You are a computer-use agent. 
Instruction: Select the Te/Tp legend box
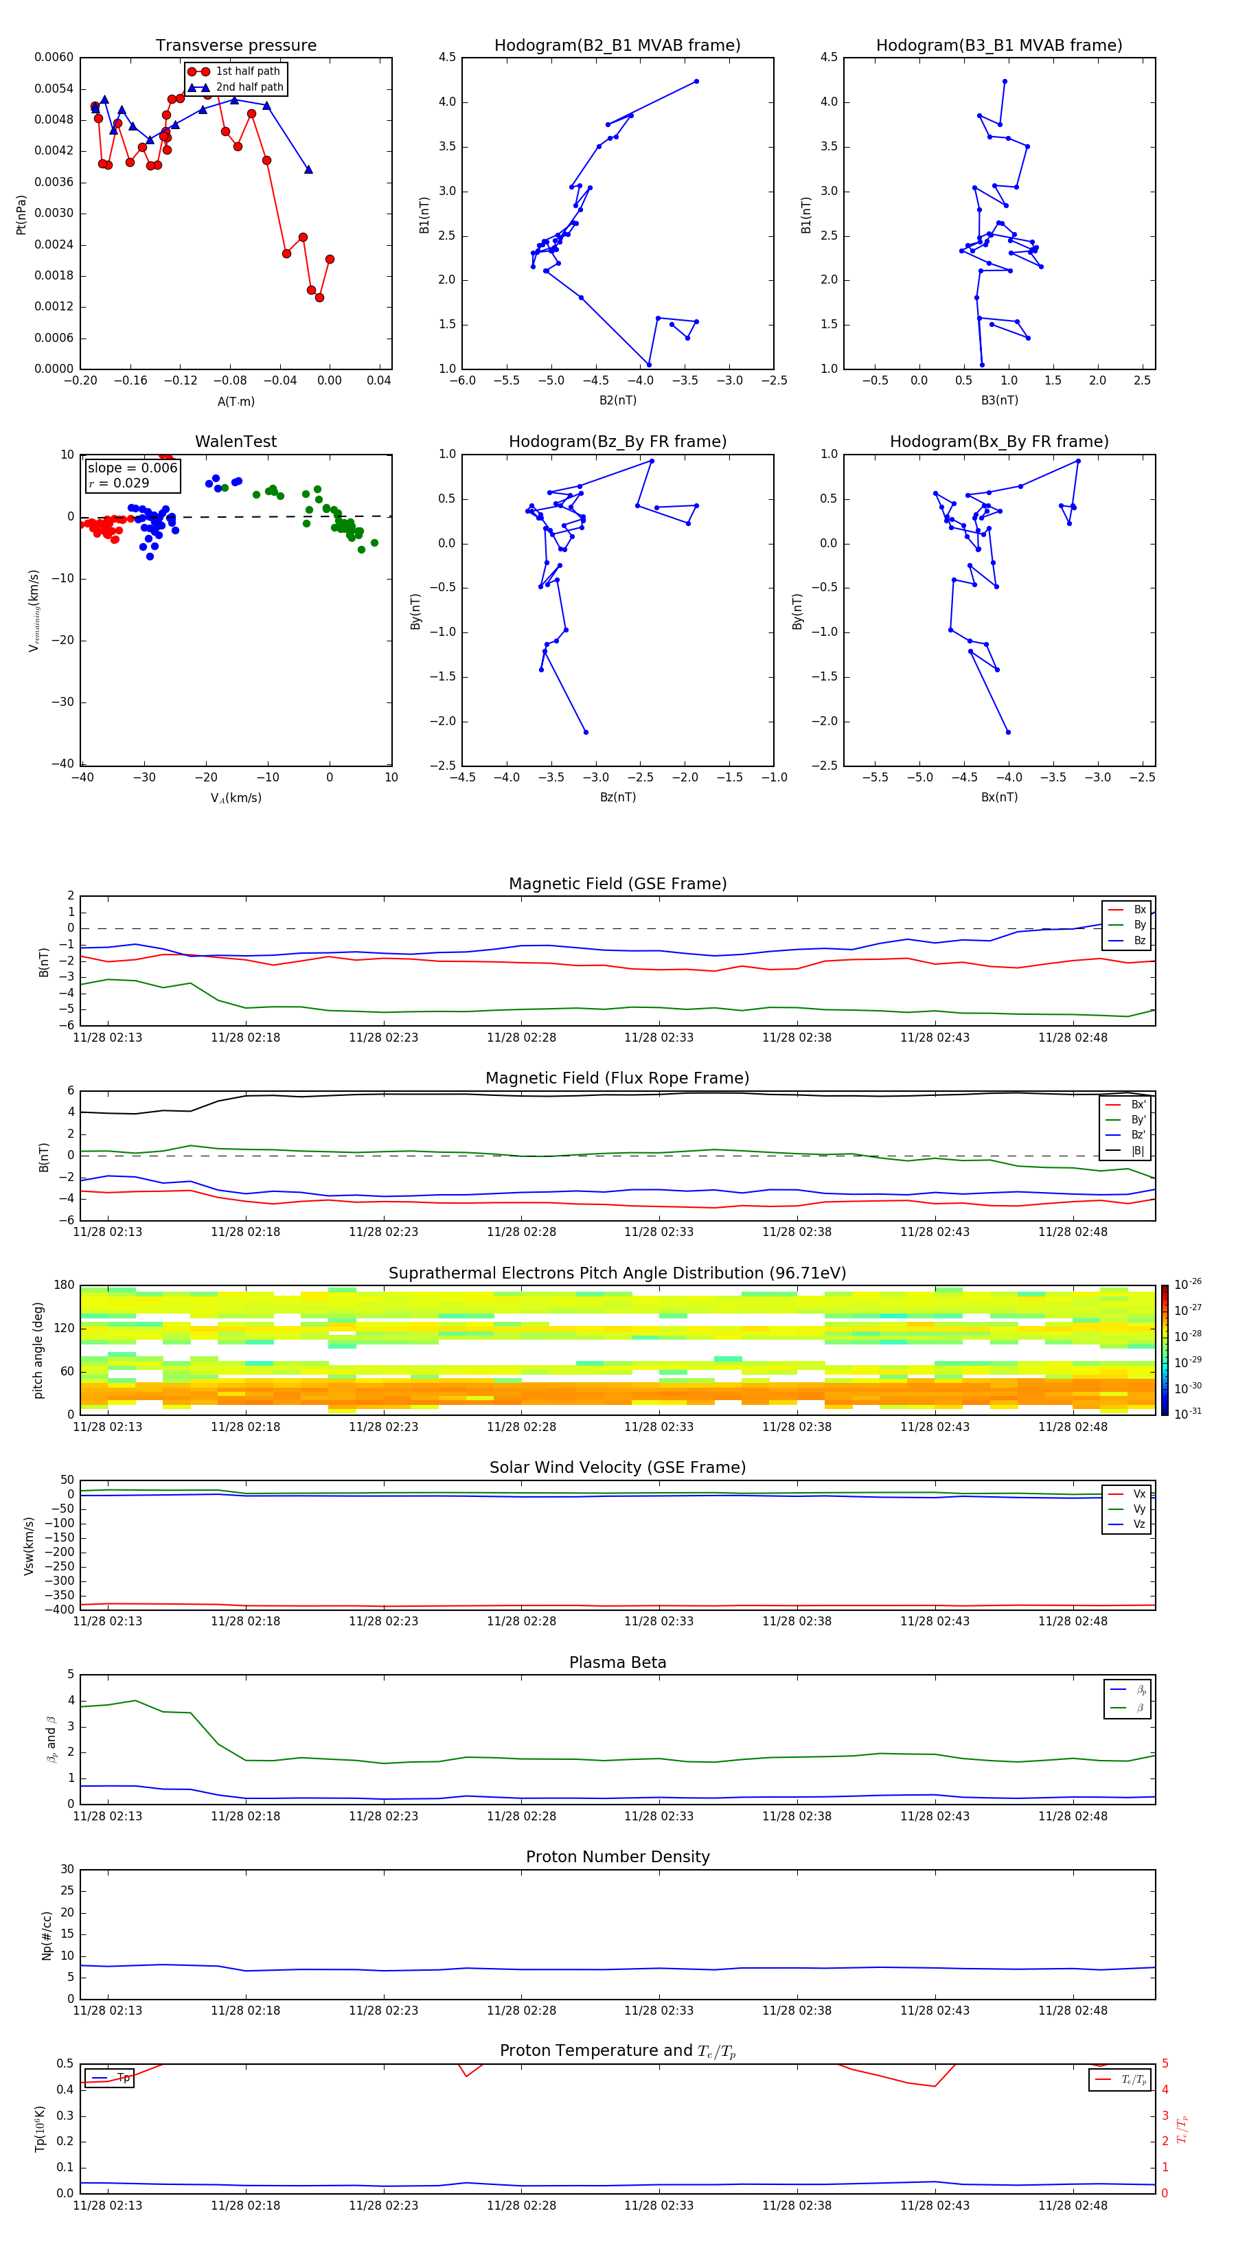pos(1120,2079)
